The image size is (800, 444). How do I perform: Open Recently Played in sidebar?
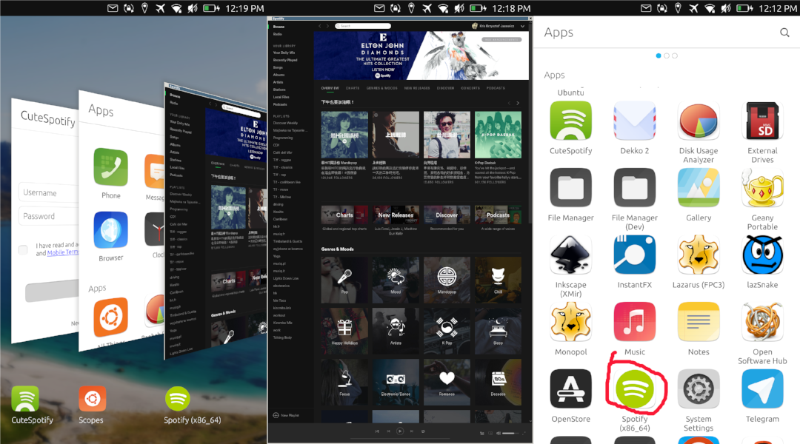285,60
